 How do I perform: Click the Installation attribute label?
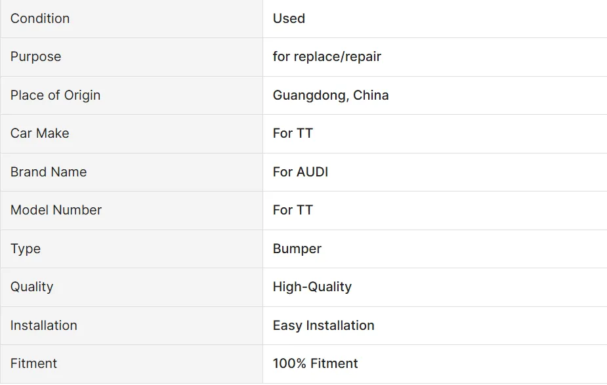click(44, 325)
